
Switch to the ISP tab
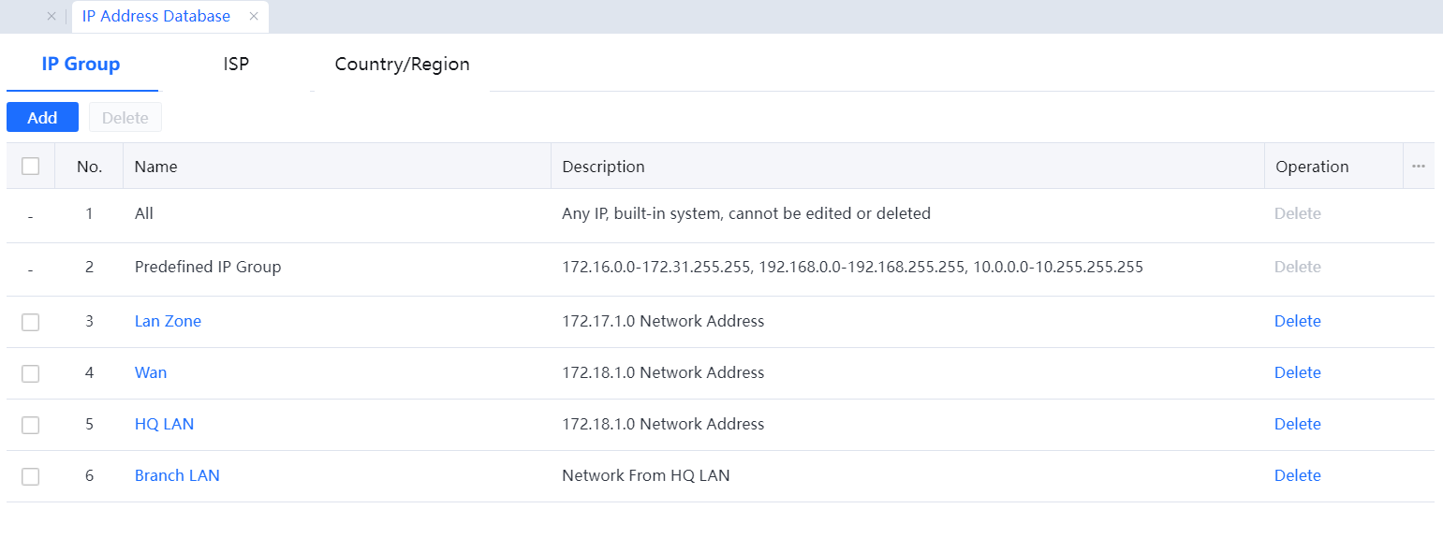click(x=236, y=64)
